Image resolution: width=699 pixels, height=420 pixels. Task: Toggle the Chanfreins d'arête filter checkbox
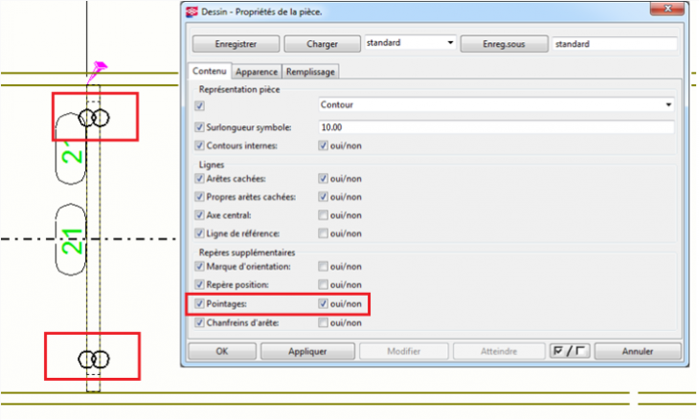(x=199, y=323)
